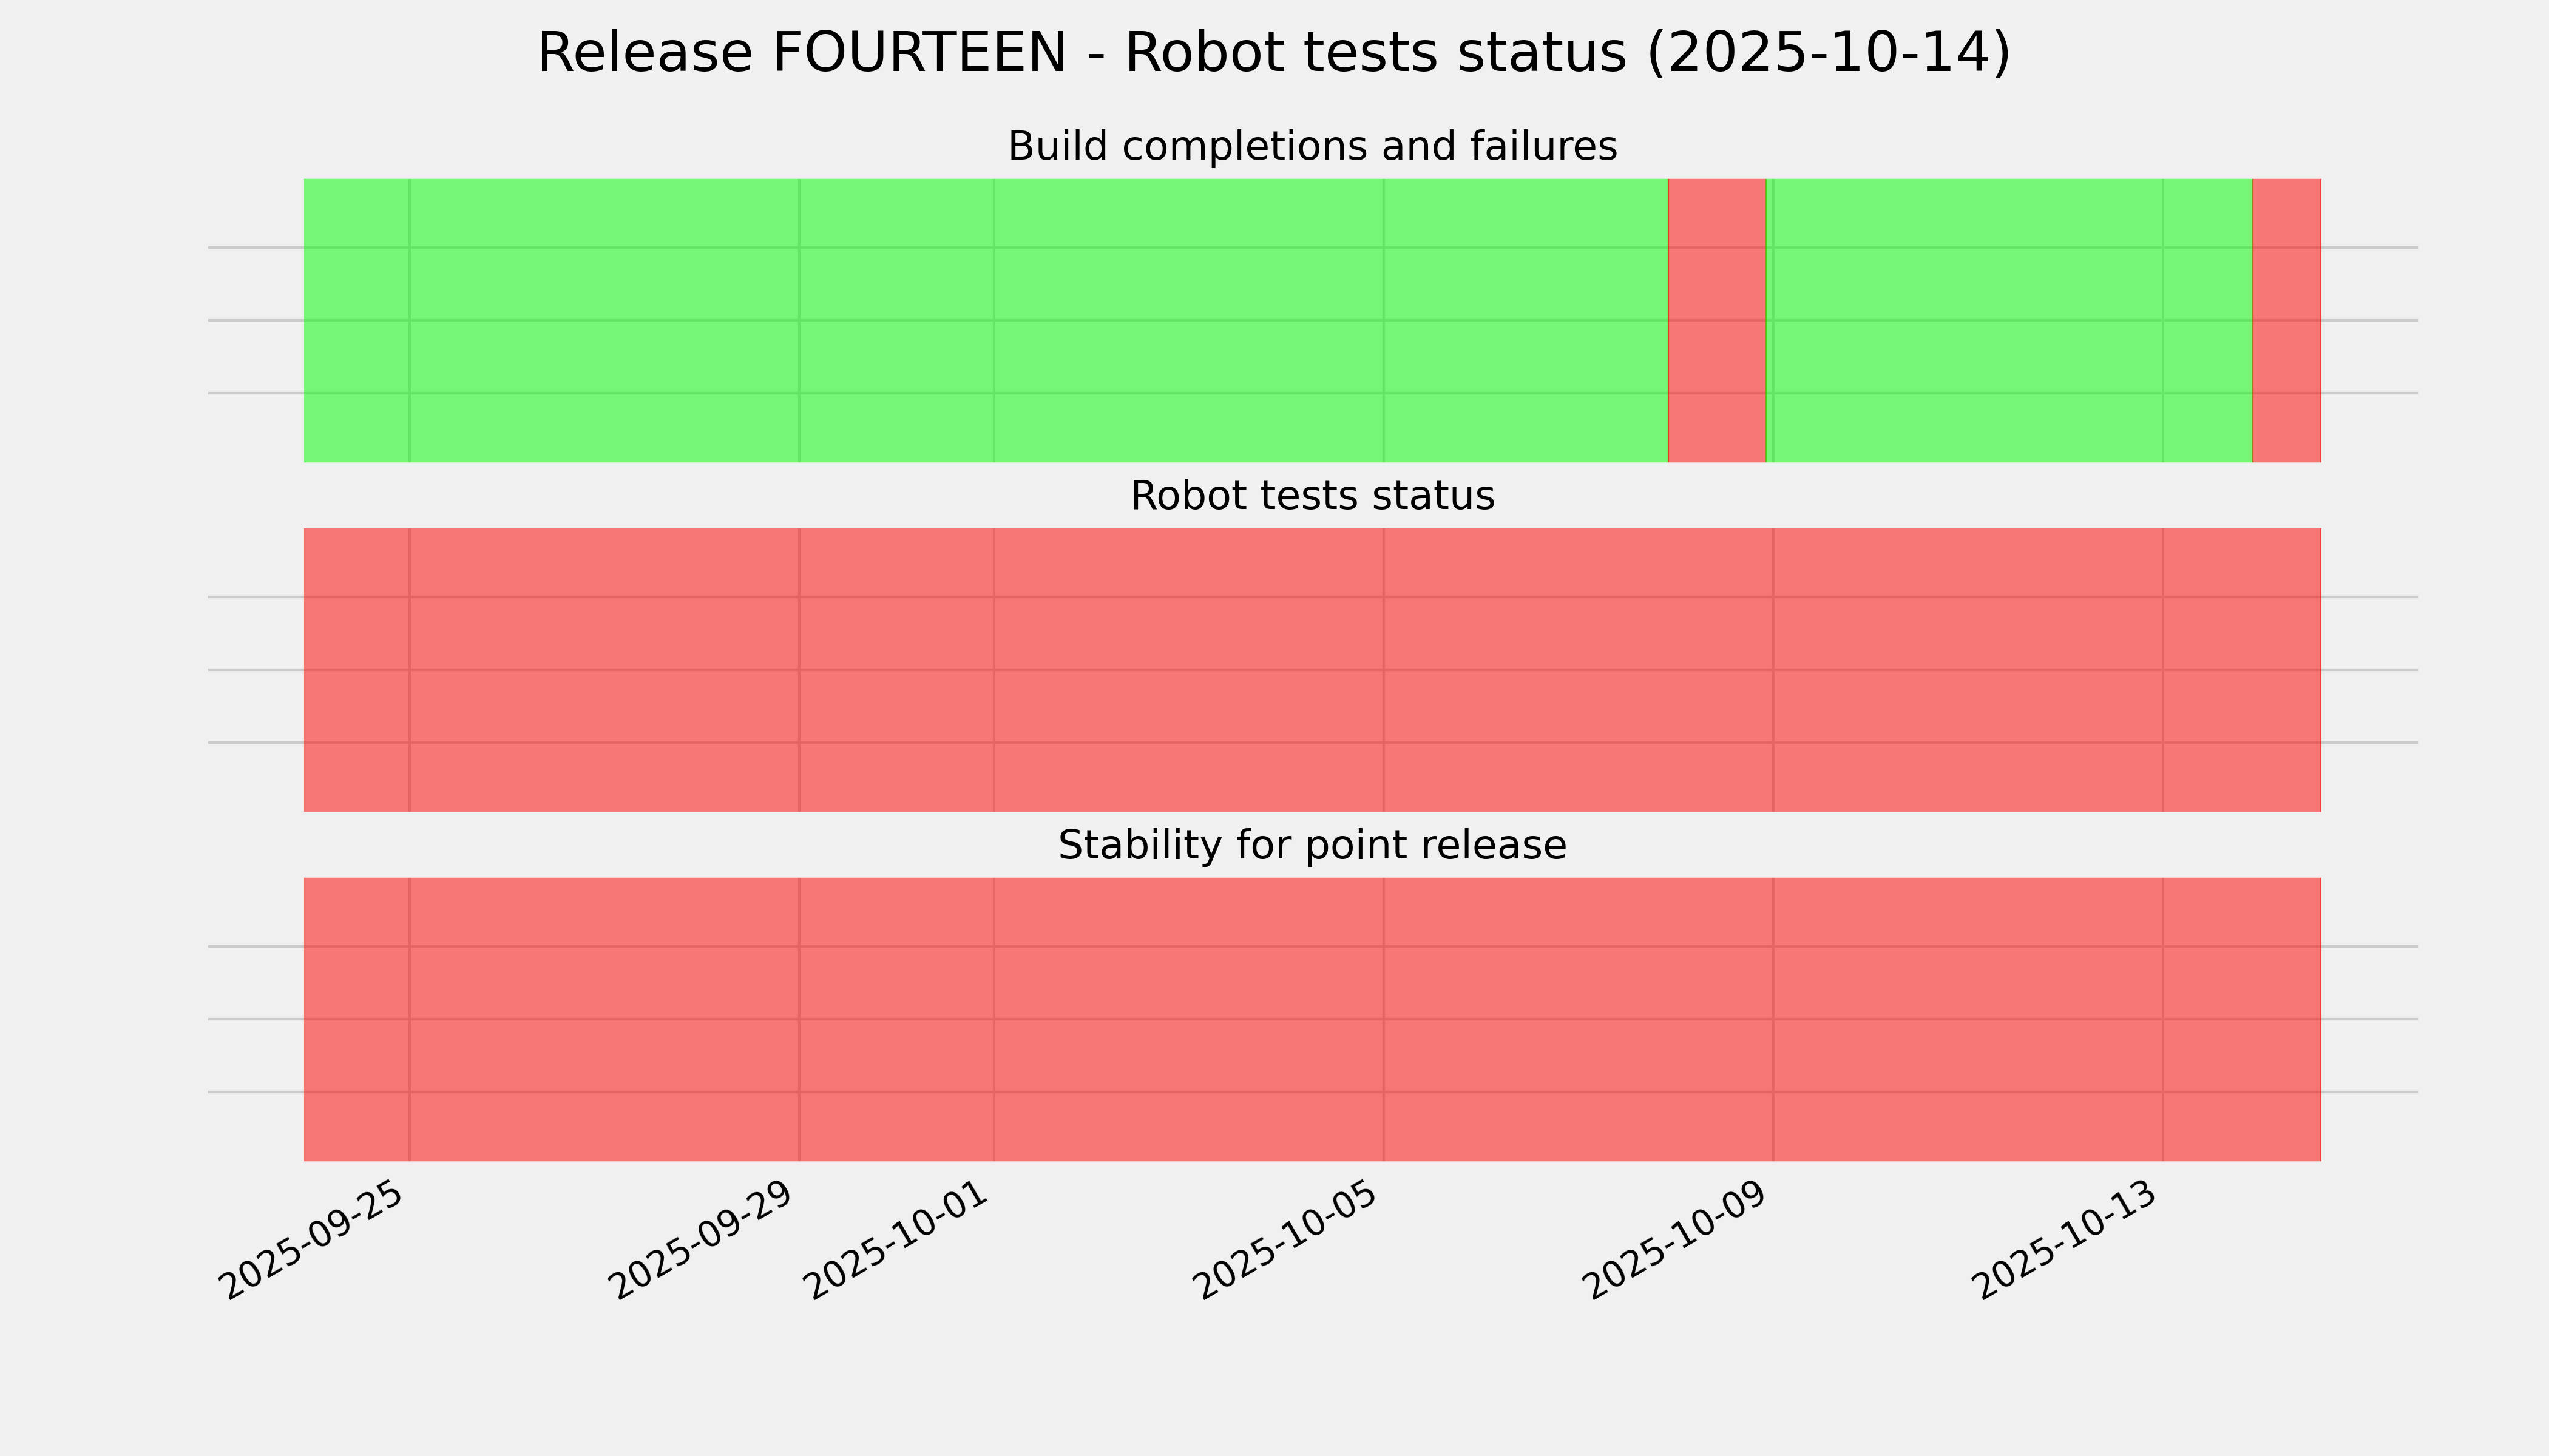This screenshot has width=2549, height=1456.
Task: Click the first red failure block in build chart
Action: point(1717,320)
